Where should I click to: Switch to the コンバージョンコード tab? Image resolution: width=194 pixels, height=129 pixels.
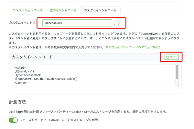[27, 10]
